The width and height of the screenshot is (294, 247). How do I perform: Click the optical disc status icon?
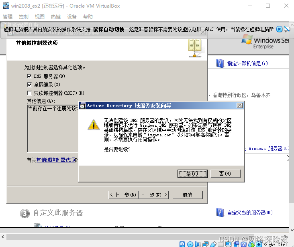click(x=190, y=244)
